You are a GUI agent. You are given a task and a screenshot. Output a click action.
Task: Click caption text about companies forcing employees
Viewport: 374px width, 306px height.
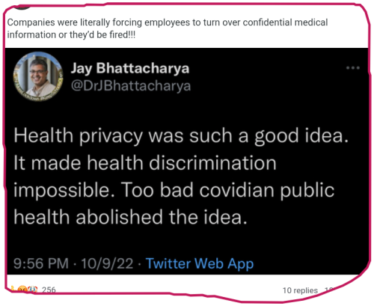(x=168, y=28)
